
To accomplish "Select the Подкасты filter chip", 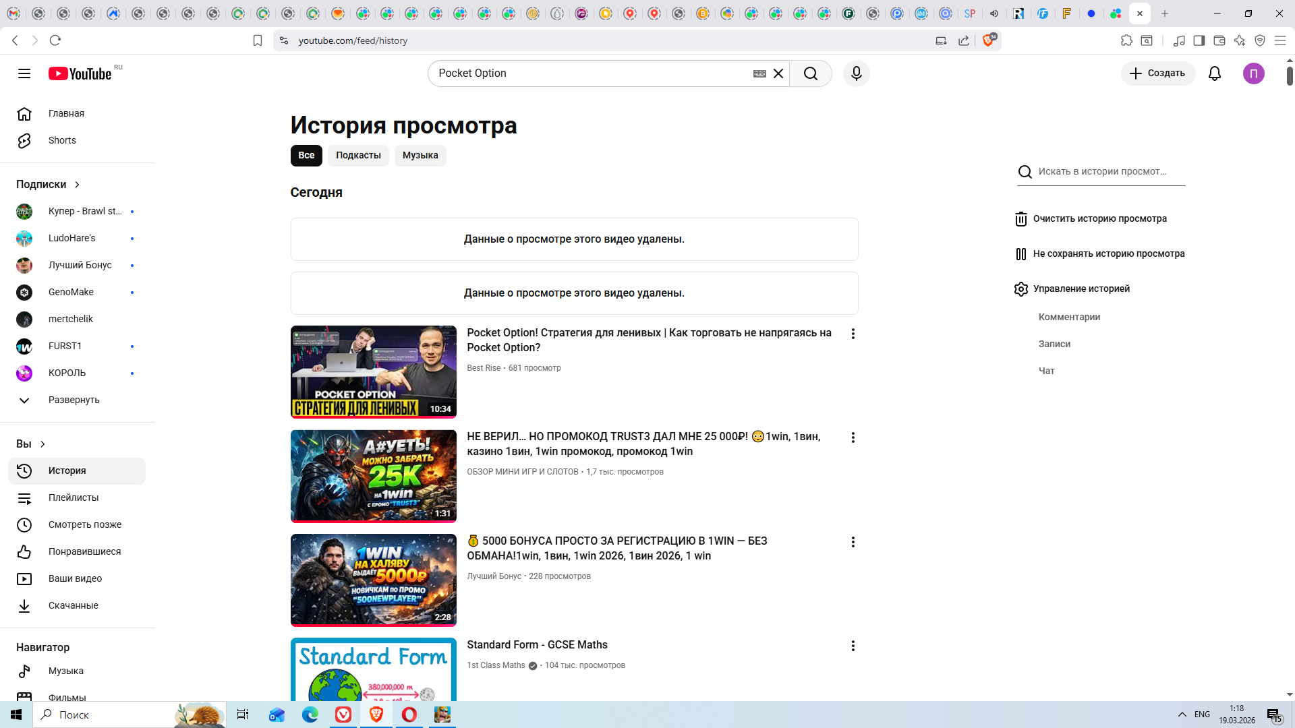I will (x=358, y=155).
